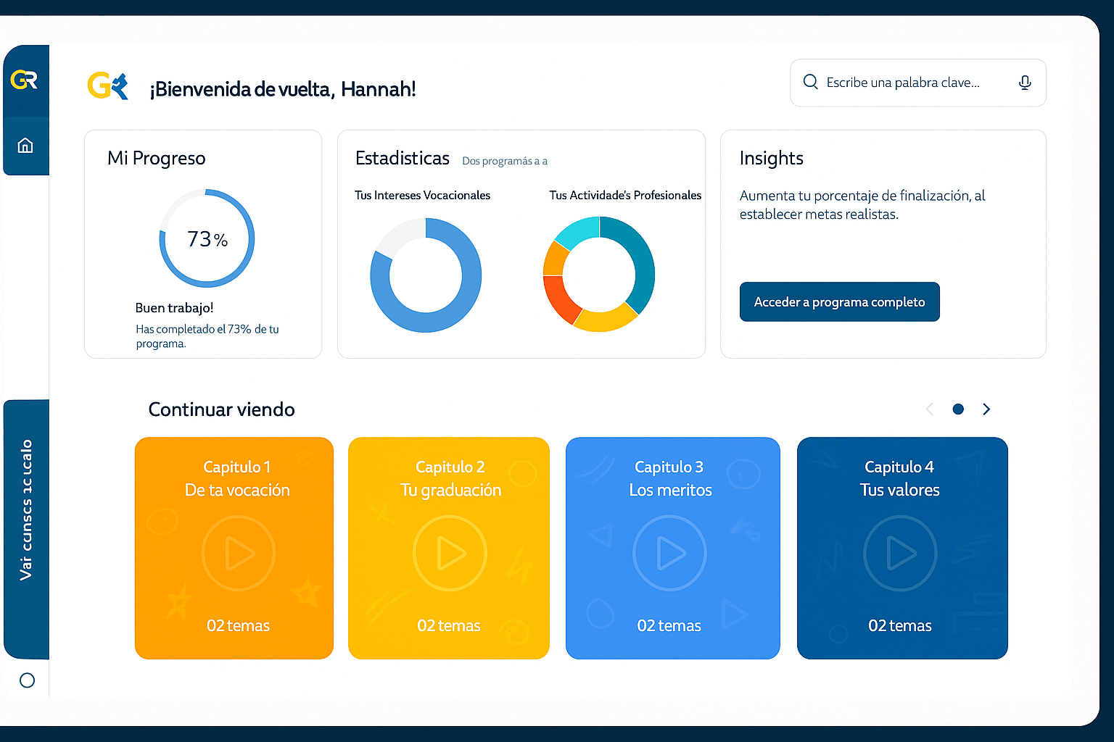The width and height of the screenshot is (1114, 742).
Task: Go to Home via sidebar house icon
Action: [x=25, y=146]
